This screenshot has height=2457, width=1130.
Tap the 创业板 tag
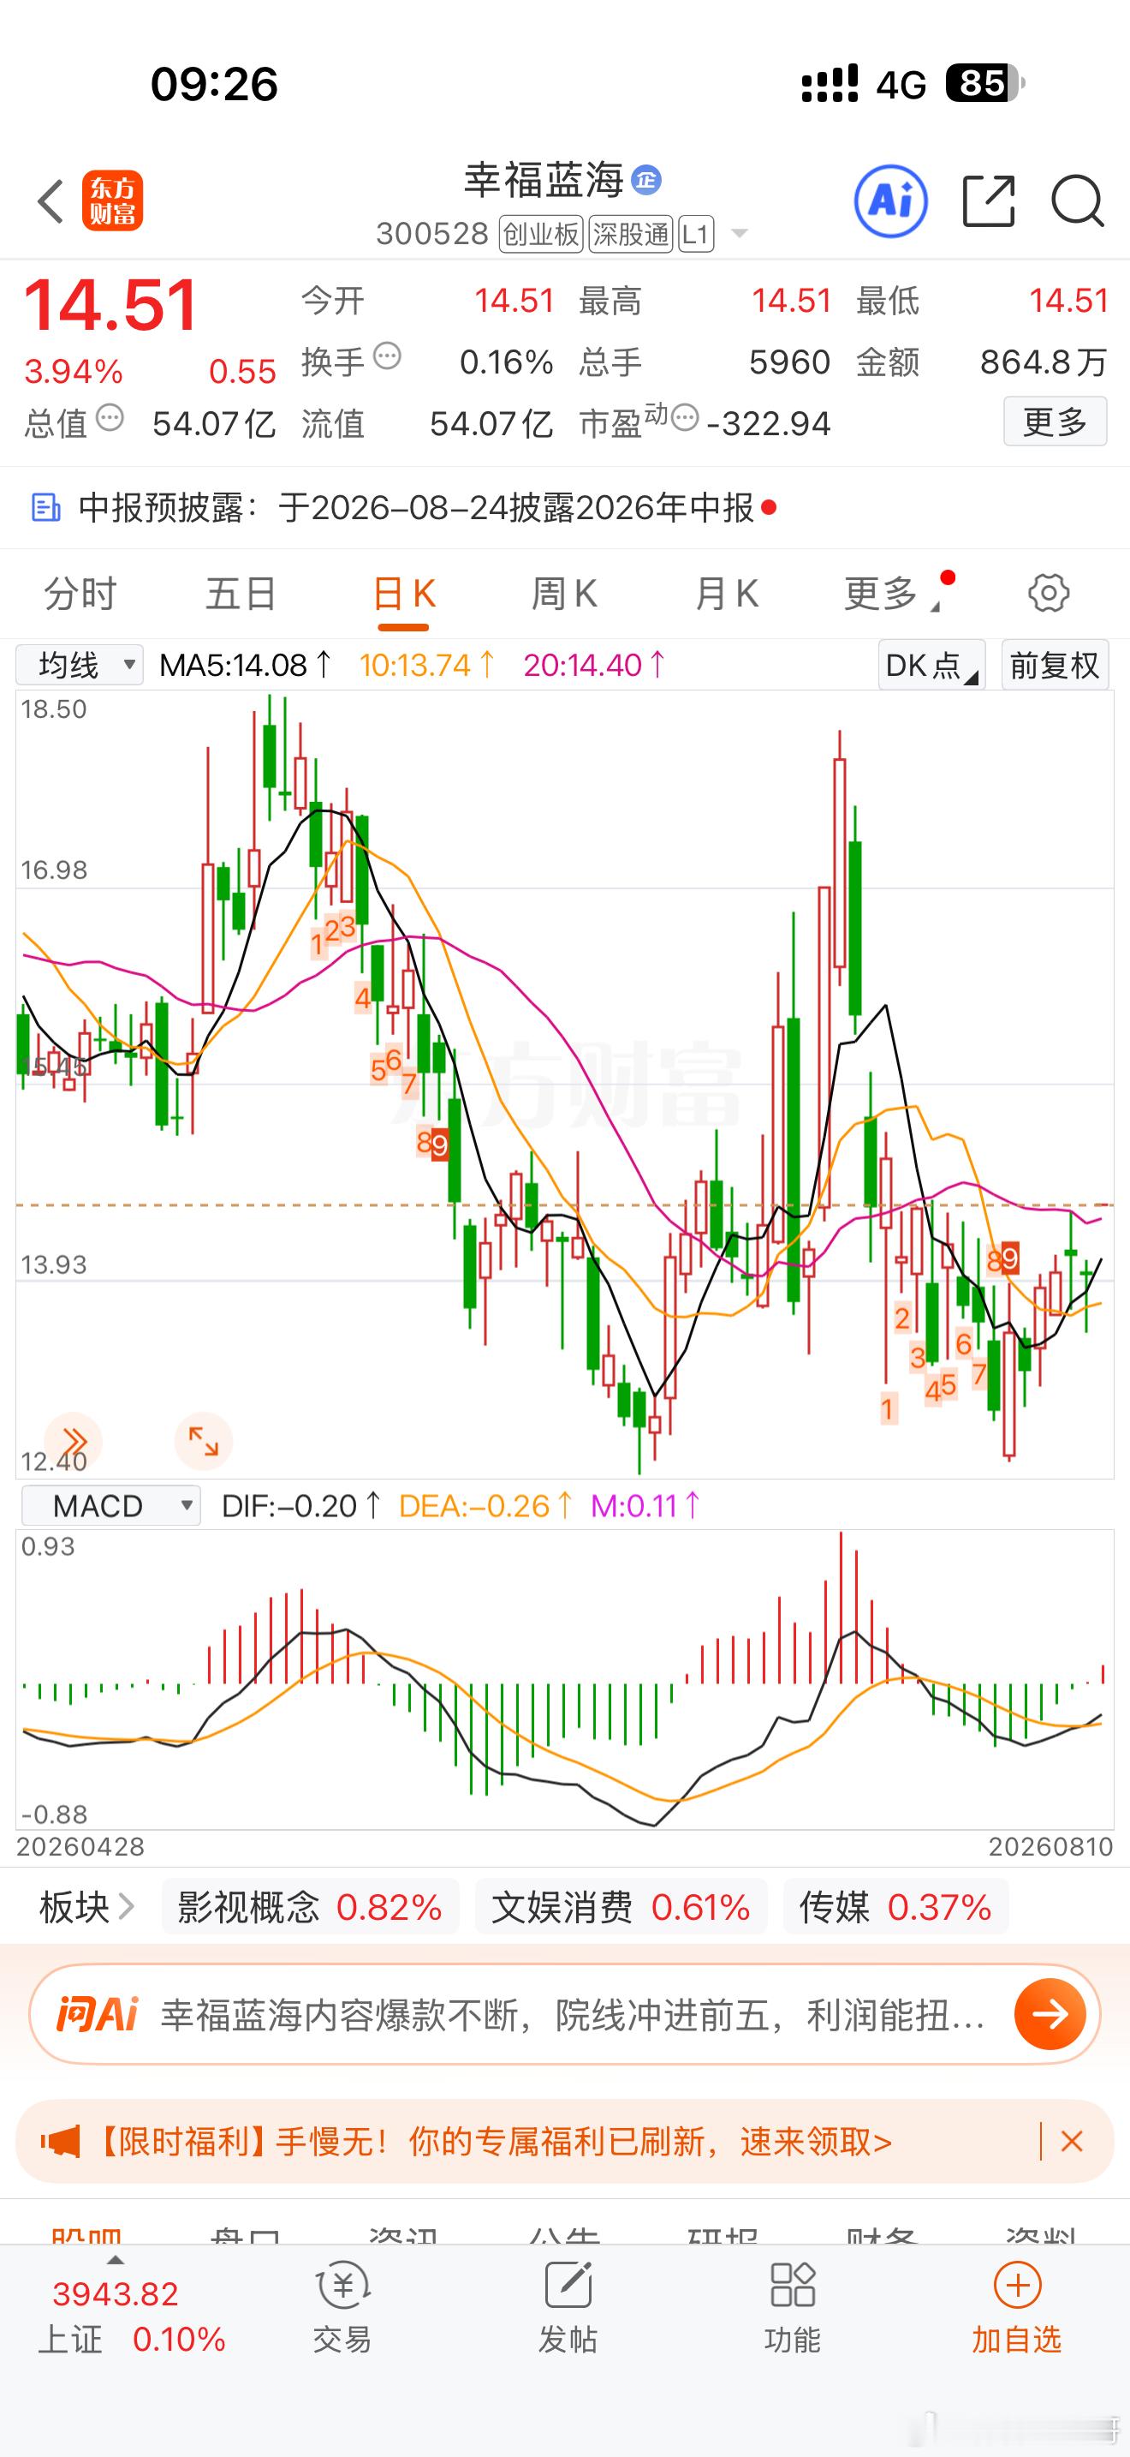coord(541,234)
